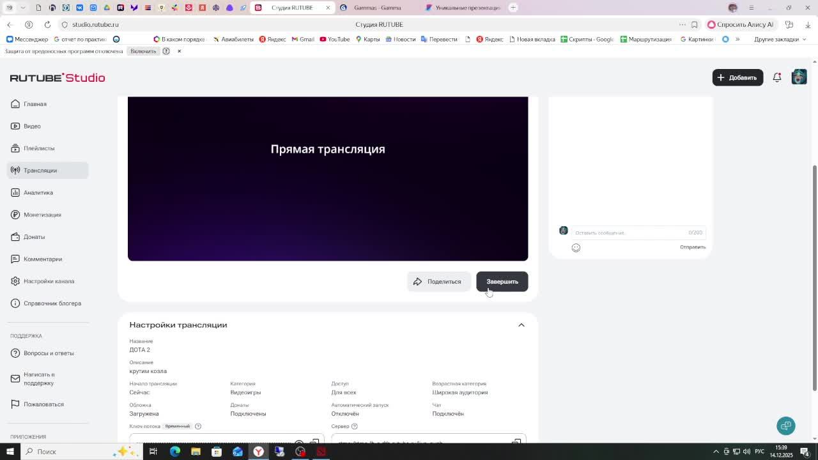The height and width of the screenshot is (460, 818).
Task: Open the tab list dropdown arrow
Action: click(x=23, y=8)
